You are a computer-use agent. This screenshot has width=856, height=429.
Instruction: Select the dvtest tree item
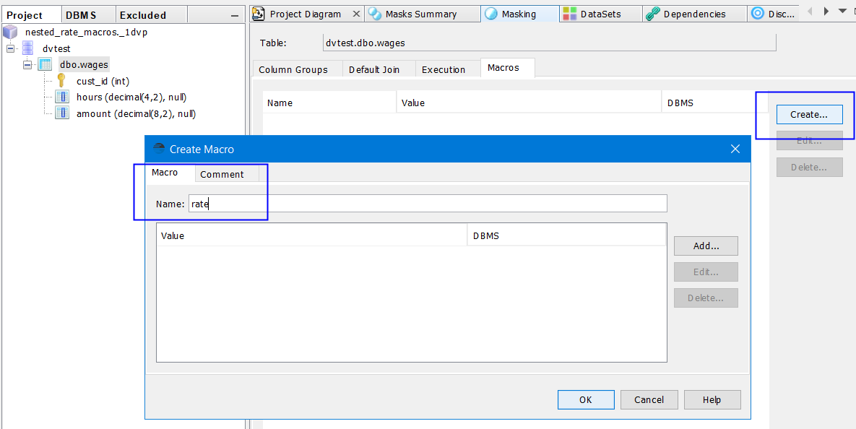(57, 48)
